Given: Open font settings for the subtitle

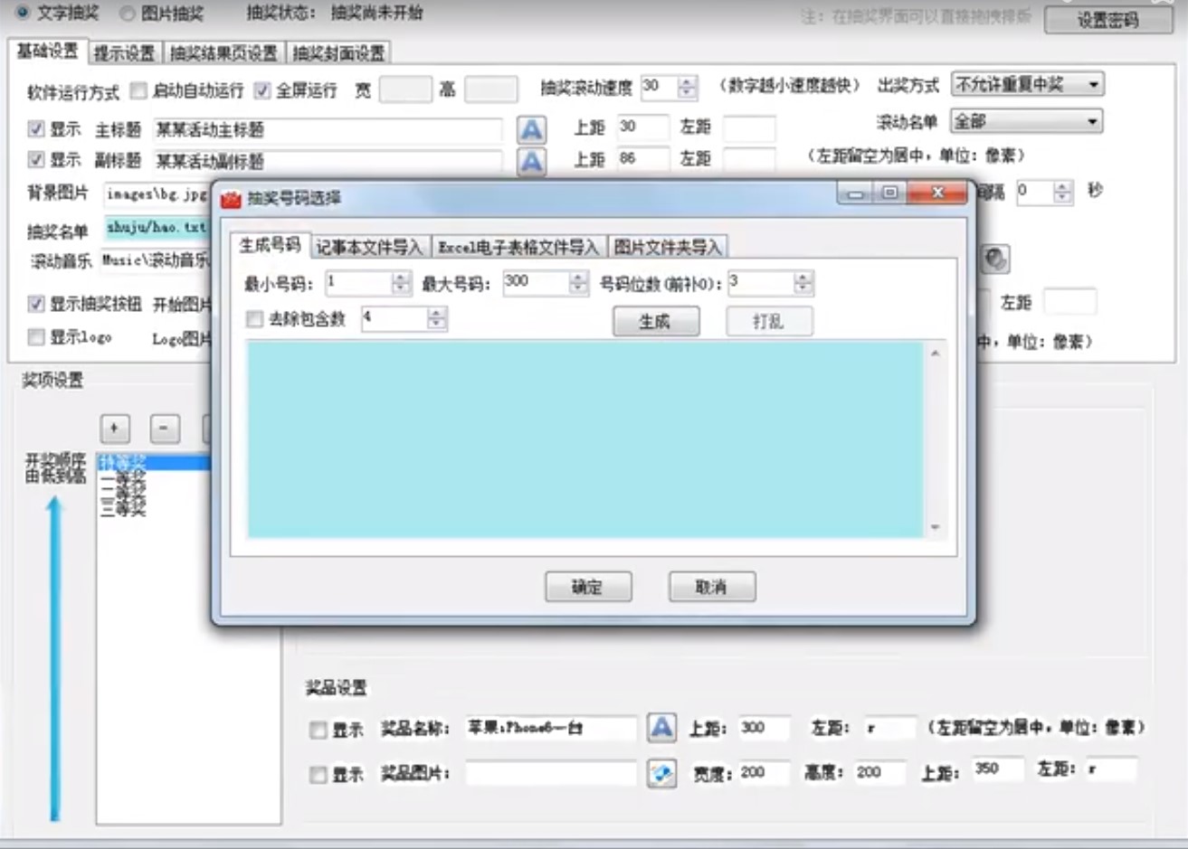Looking at the screenshot, I should point(531,159).
